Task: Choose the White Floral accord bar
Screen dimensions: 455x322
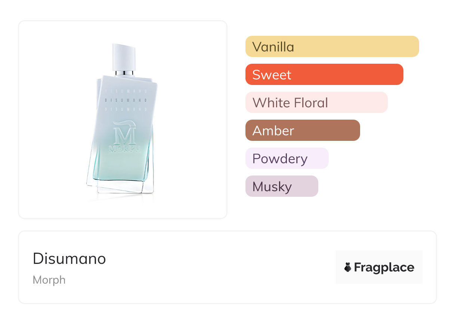Action: pos(316,102)
